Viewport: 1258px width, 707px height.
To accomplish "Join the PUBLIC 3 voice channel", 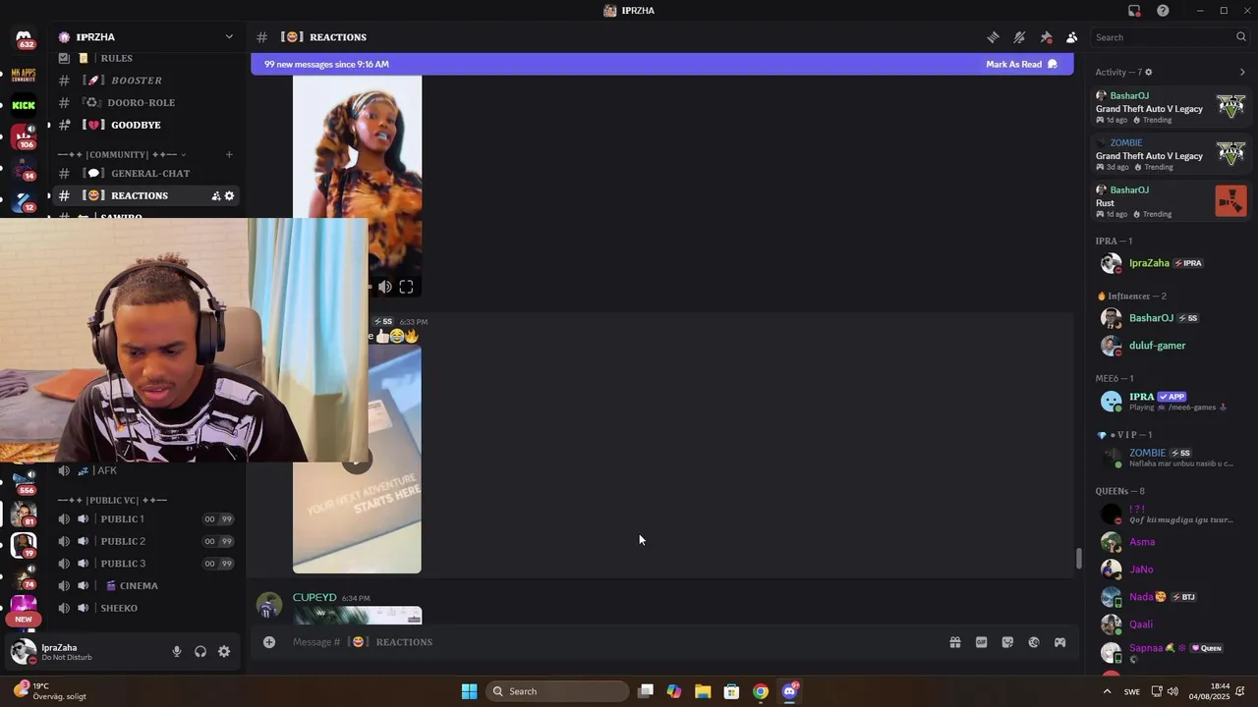I will click(146, 564).
